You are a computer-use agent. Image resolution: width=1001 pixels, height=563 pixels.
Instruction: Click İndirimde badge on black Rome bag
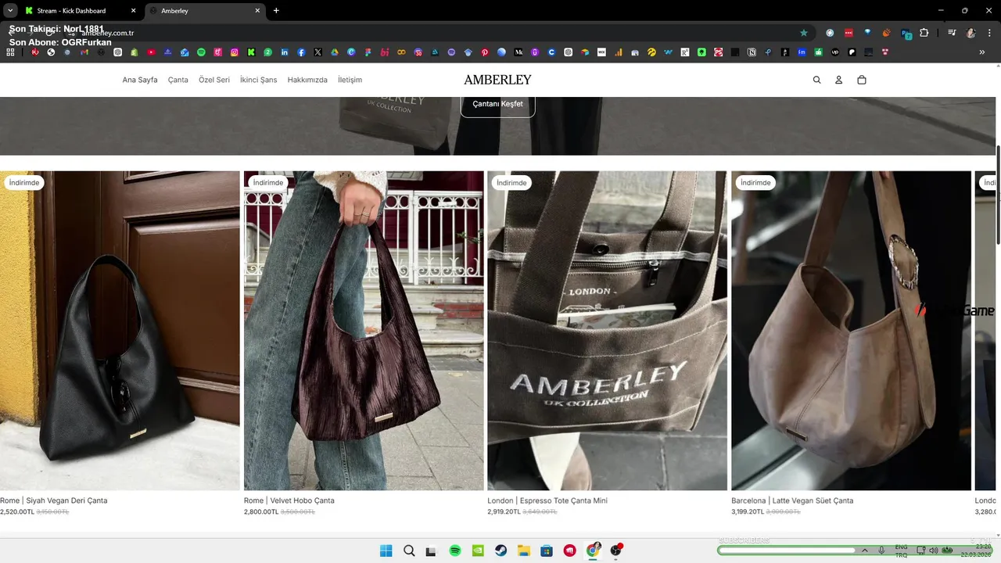click(24, 183)
